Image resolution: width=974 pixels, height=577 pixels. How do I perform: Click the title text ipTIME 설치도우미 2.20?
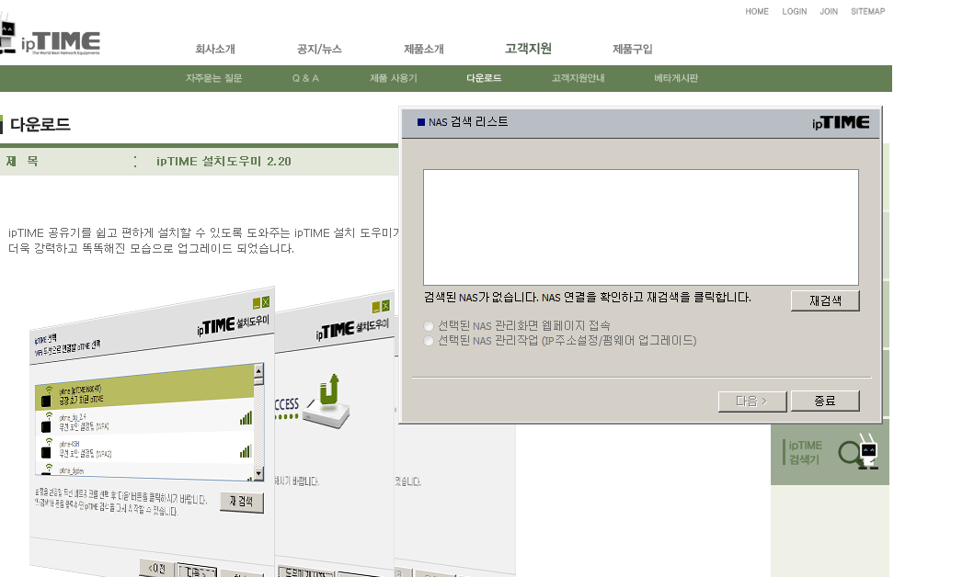pyautogui.click(x=223, y=162)
